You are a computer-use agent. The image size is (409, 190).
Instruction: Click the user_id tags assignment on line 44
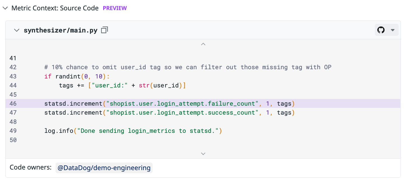point(122,85)
